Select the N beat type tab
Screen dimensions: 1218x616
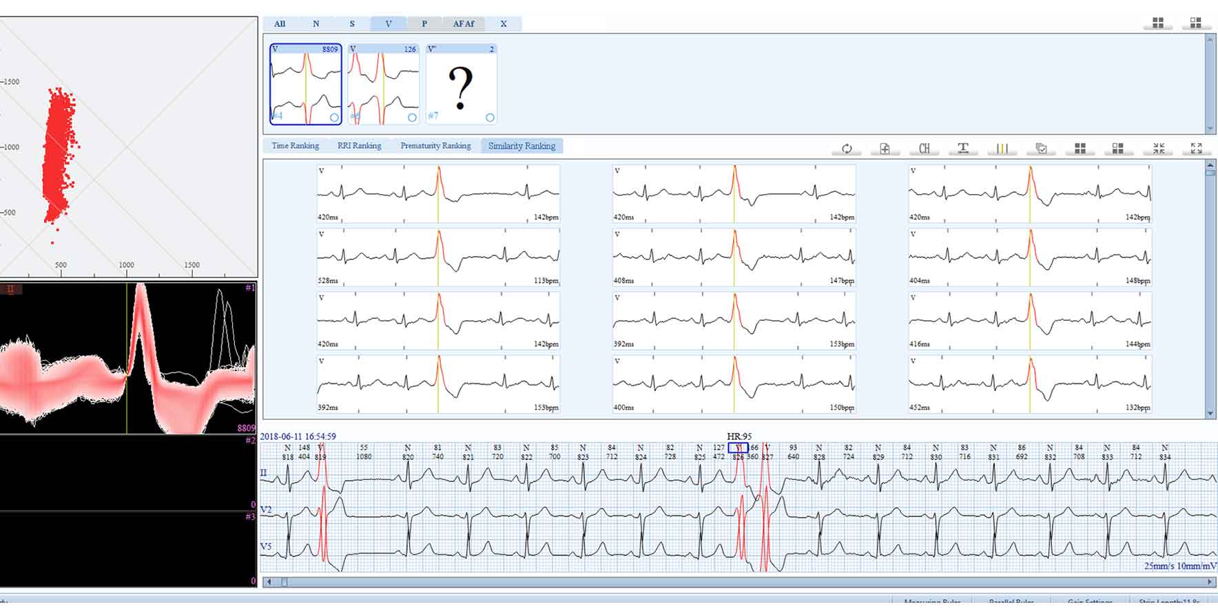pyautogui.click(x=316, y=24)
